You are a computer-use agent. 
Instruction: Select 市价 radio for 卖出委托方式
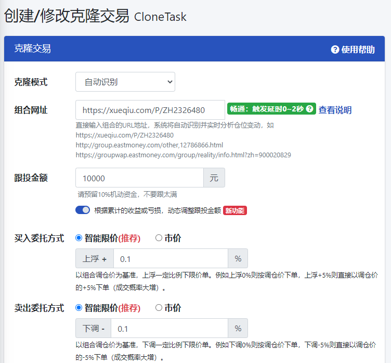(159, 308)
